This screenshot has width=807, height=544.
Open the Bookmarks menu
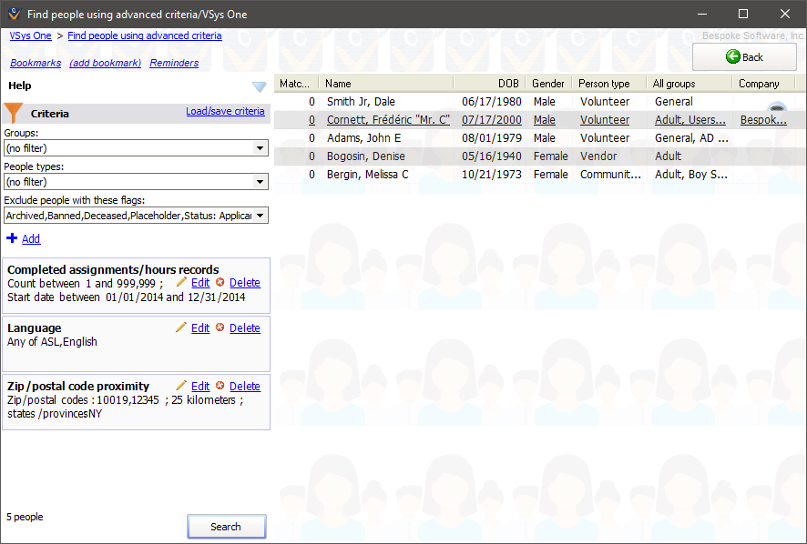(36, 63)
